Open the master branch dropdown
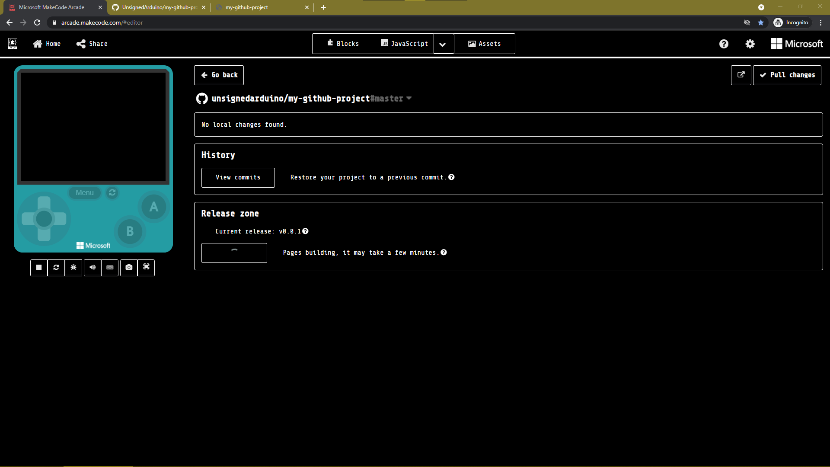830x467 pixels. click(x=409, y=98)
